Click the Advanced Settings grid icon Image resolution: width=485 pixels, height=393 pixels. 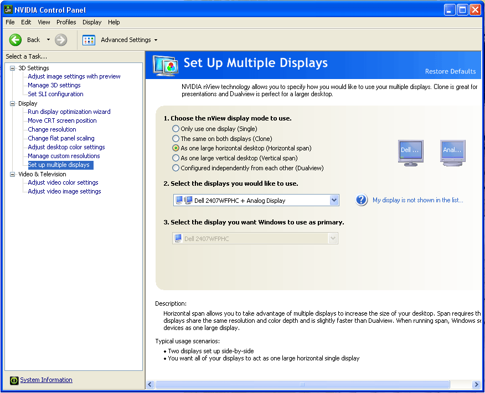coord(89,40)
